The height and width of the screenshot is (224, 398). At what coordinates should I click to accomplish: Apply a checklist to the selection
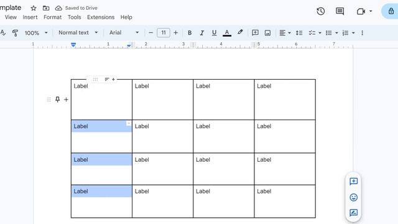312,33
